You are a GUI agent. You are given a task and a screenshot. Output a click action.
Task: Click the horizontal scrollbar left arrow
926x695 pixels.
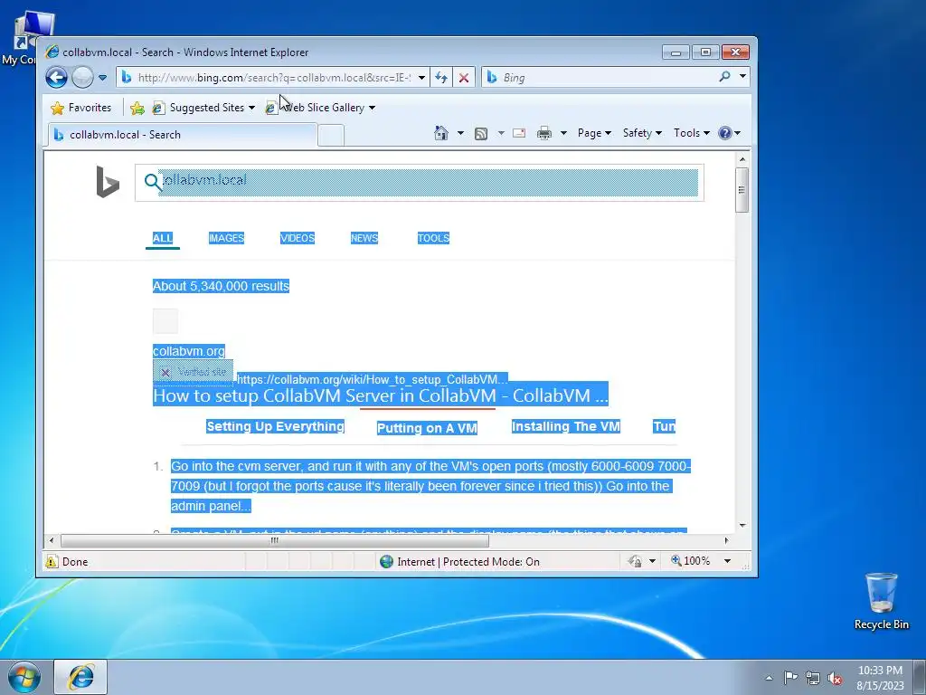pos(52,540)
